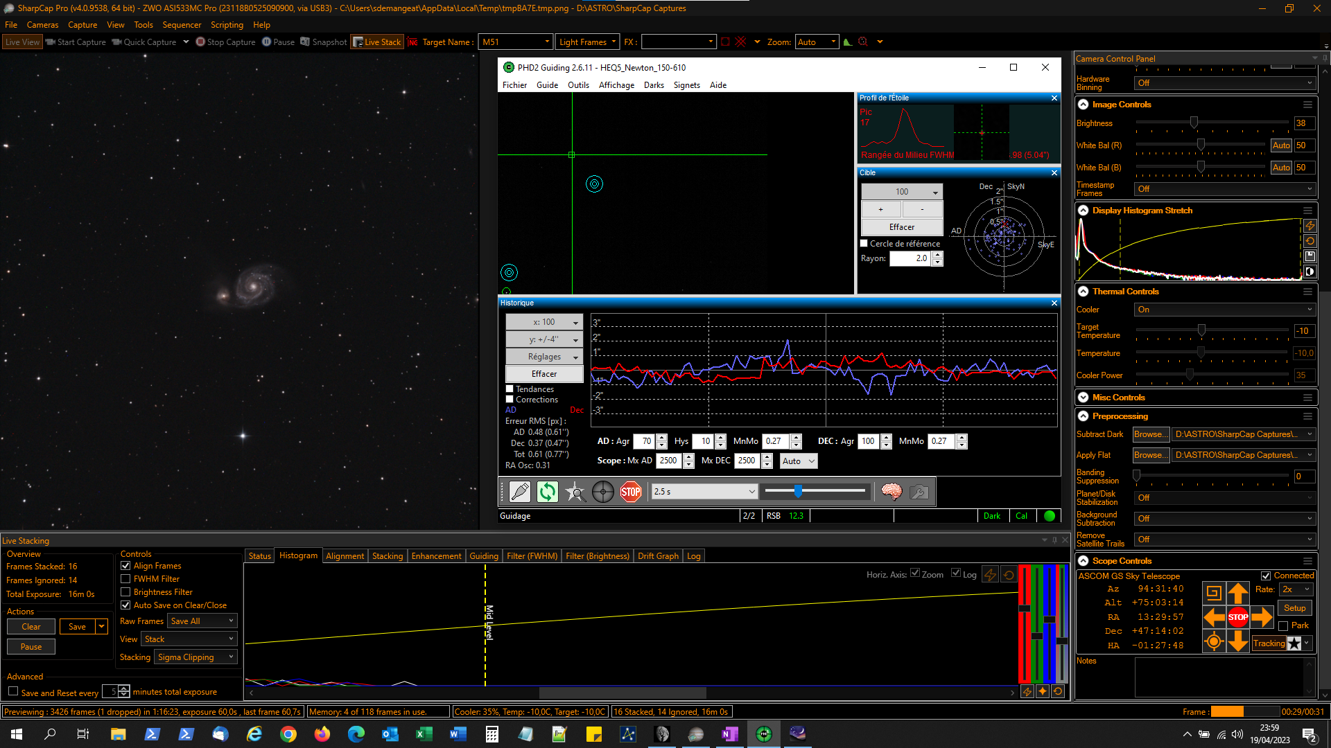
Task: Click the Clear button in Live Stacking
Action: point(31,627)
